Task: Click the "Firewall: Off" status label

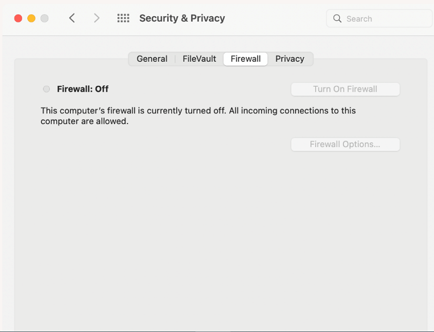Action: 82,89
